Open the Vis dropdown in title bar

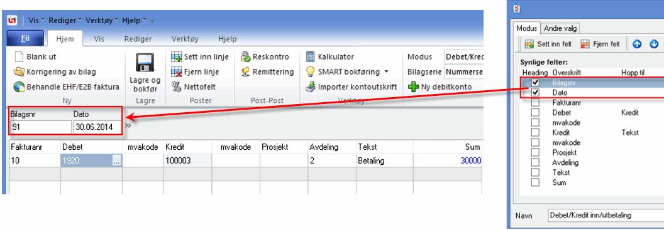click(36, 20)
